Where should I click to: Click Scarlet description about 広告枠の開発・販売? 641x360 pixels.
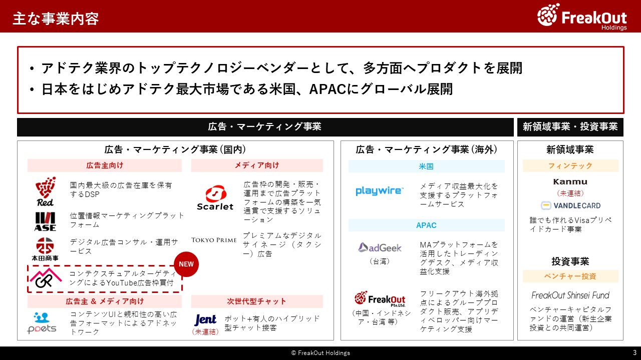[282, 202]
